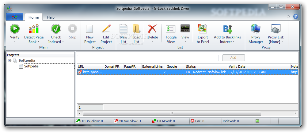This screenshot has height=133, width=308.
Task: Open the Verify dropdown arrow
Action: (15, 42)
